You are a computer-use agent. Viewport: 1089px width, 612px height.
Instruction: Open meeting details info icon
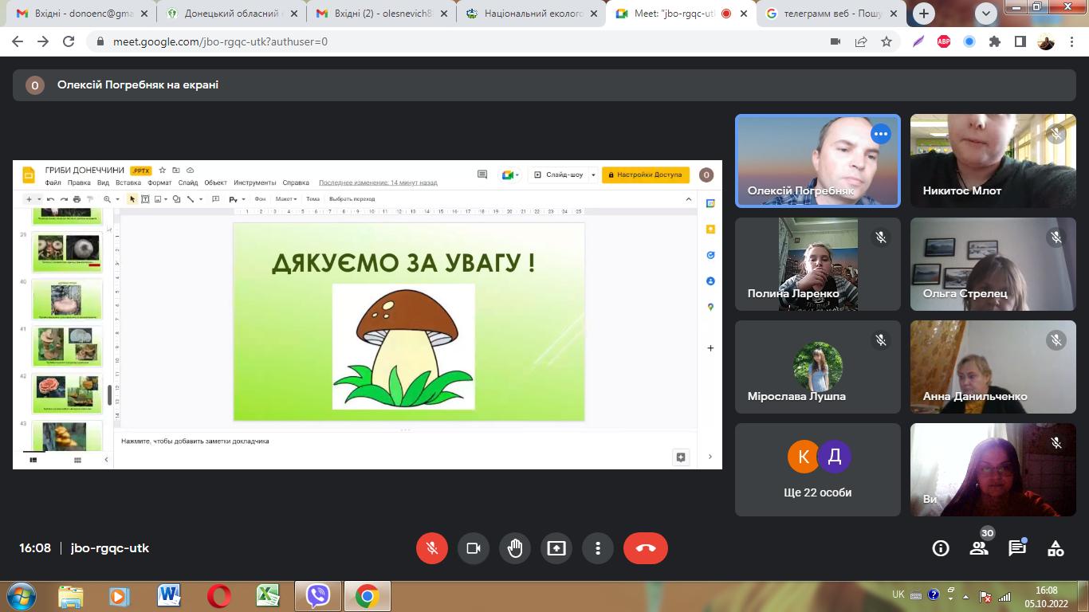941,548
